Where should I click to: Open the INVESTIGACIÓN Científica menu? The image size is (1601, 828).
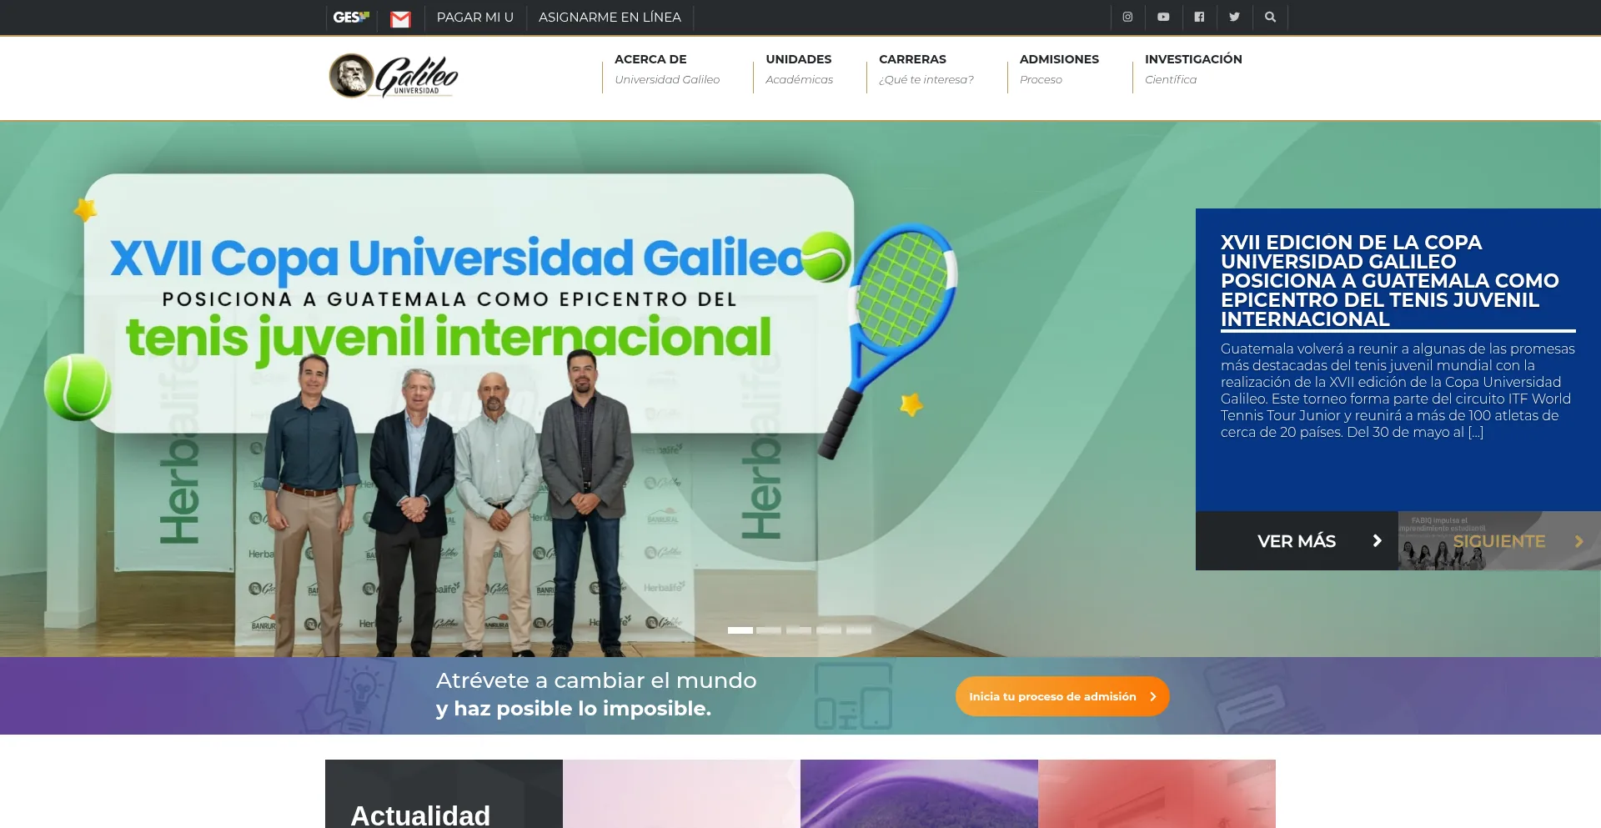1193,69
